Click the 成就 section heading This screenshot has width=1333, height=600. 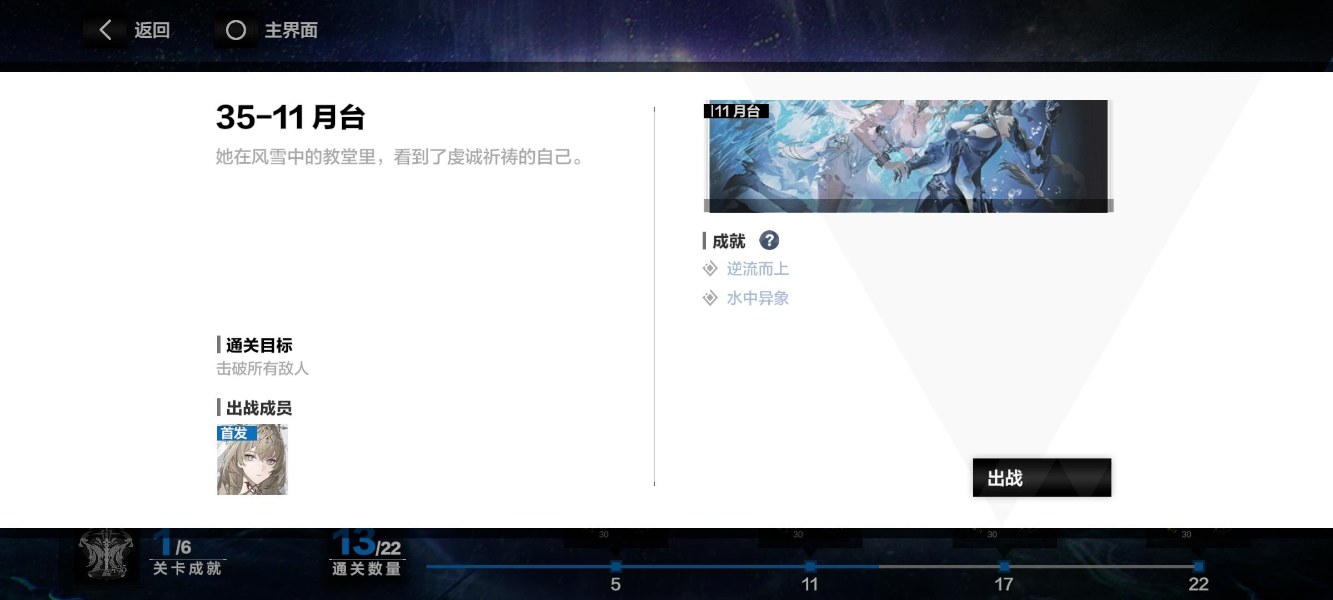[x=729, y=241]
